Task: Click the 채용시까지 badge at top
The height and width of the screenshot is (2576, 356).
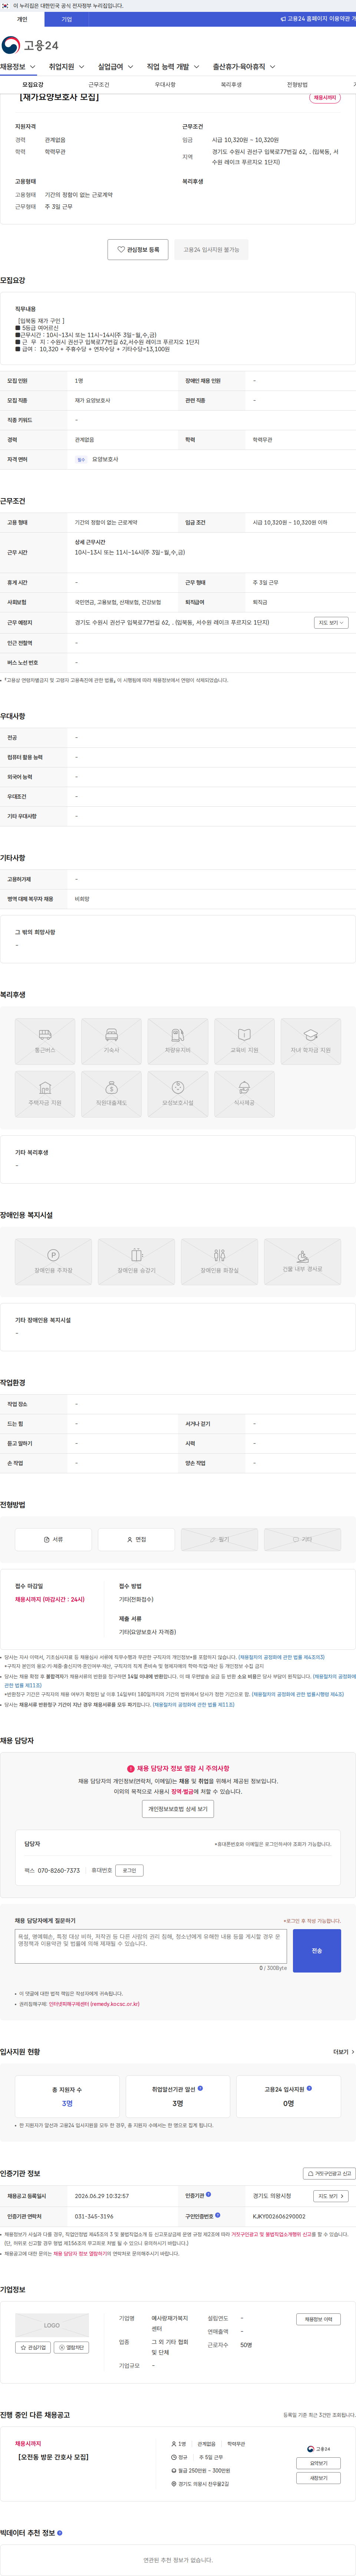Action: (325, 98)
